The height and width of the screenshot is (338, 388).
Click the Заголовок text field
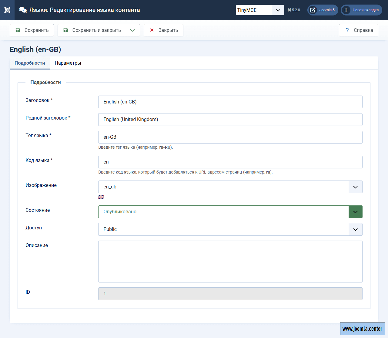230,102
